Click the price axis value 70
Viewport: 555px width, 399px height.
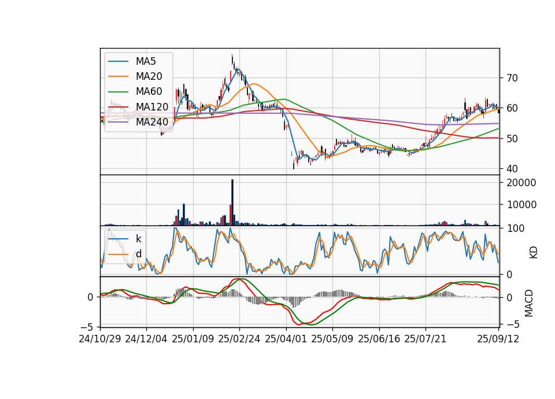(x=512, y=78)
